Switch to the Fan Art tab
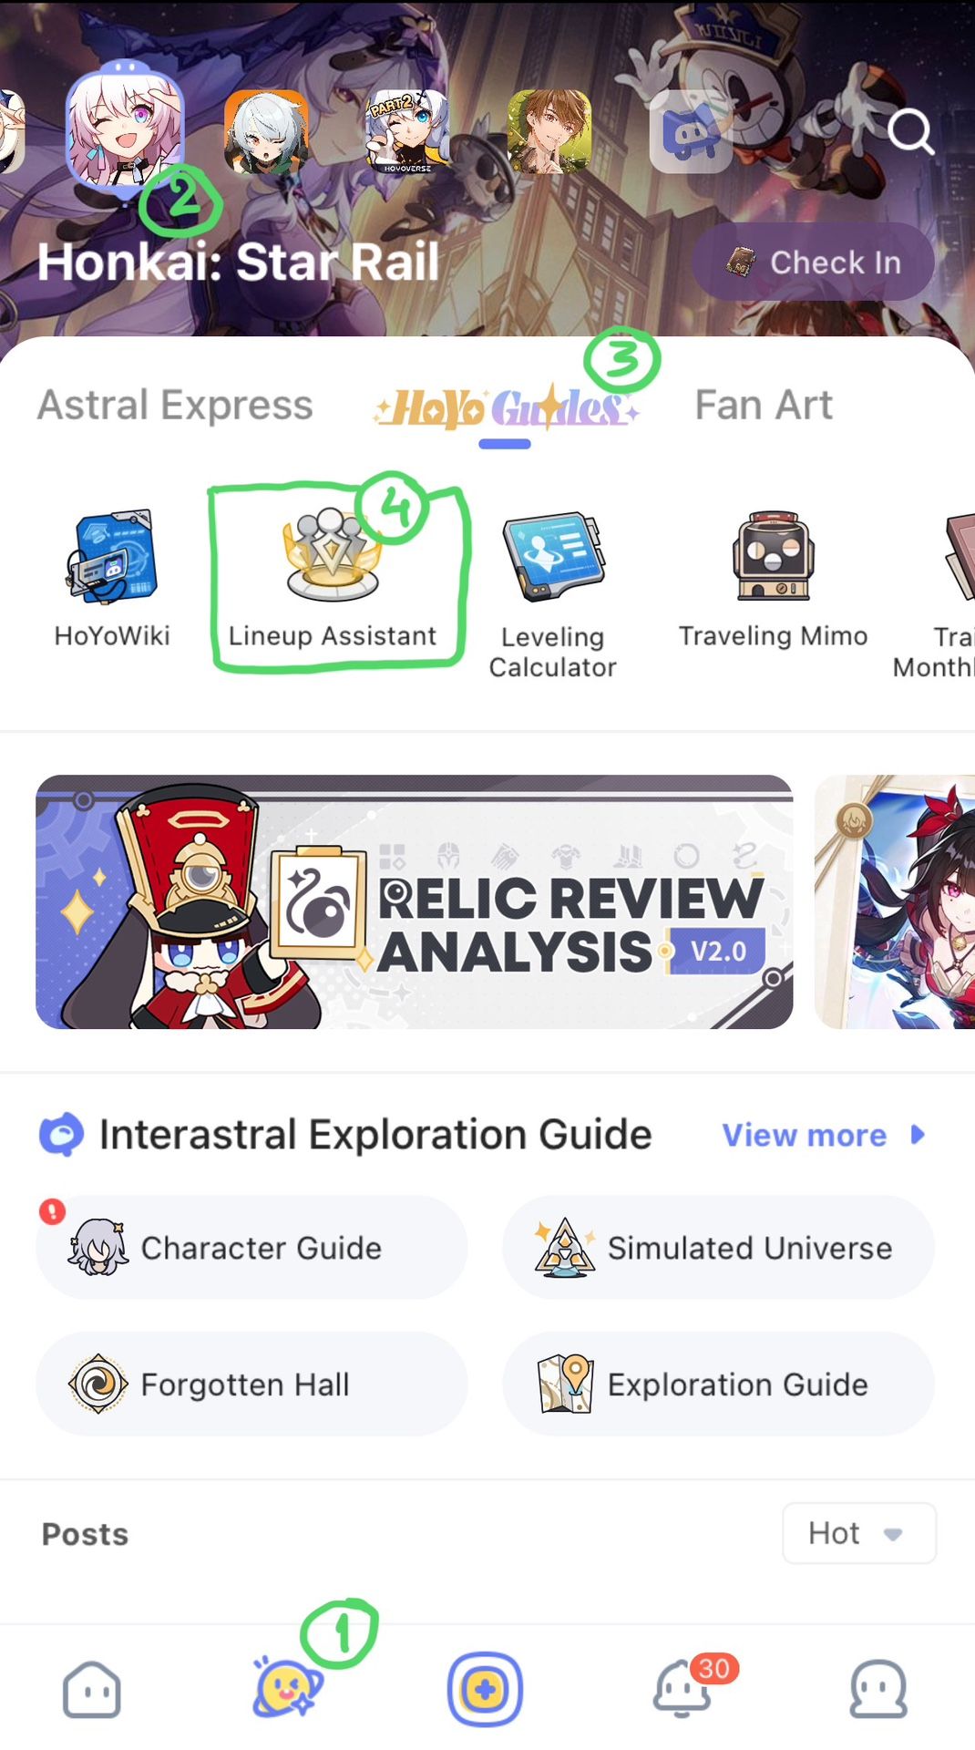This screenshot has height=1750, width=975. (x=764, y=405)
